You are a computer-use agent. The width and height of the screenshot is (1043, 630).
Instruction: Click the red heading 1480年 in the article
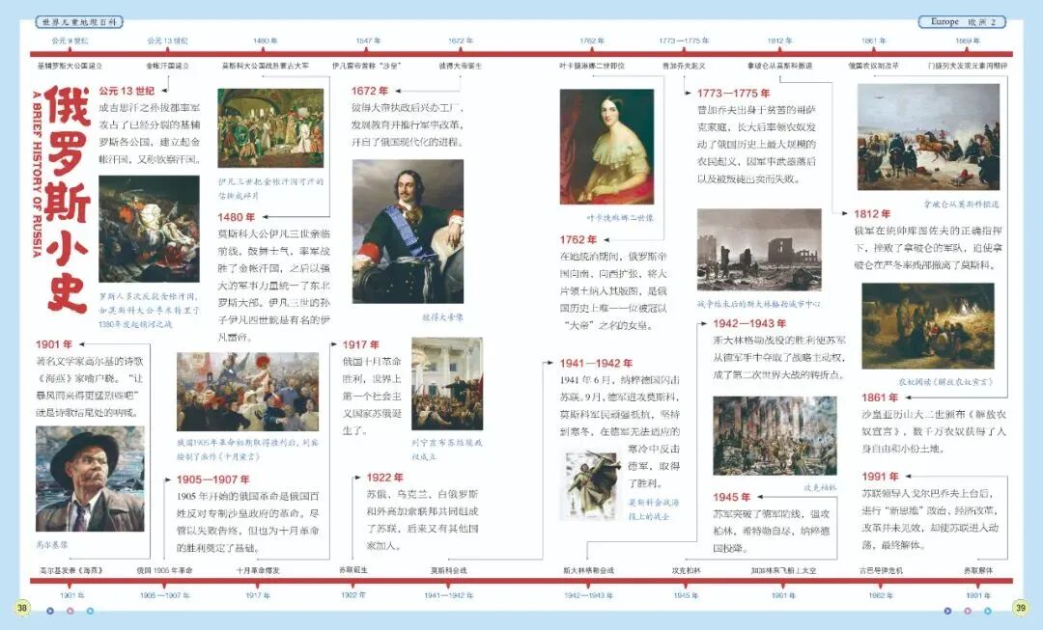[237, 217]
